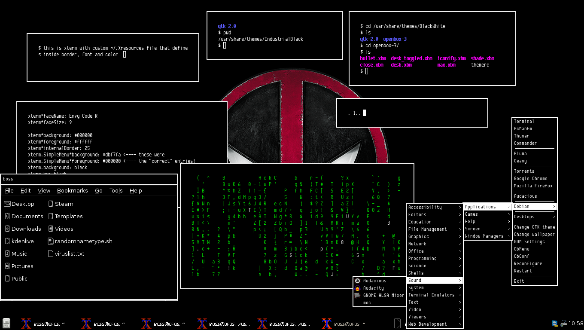Open the Templates folder icon
The width and height of the screenshot is (584, 330).
pyautogui.click(x=51, y=216)
